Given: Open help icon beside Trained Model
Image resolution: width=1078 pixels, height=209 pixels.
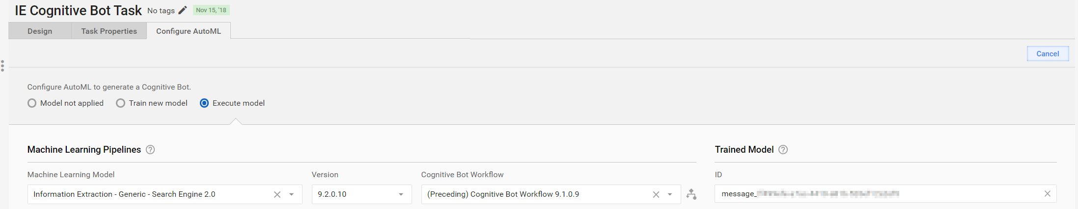Looking at the screenshot, I should [783, 150].
